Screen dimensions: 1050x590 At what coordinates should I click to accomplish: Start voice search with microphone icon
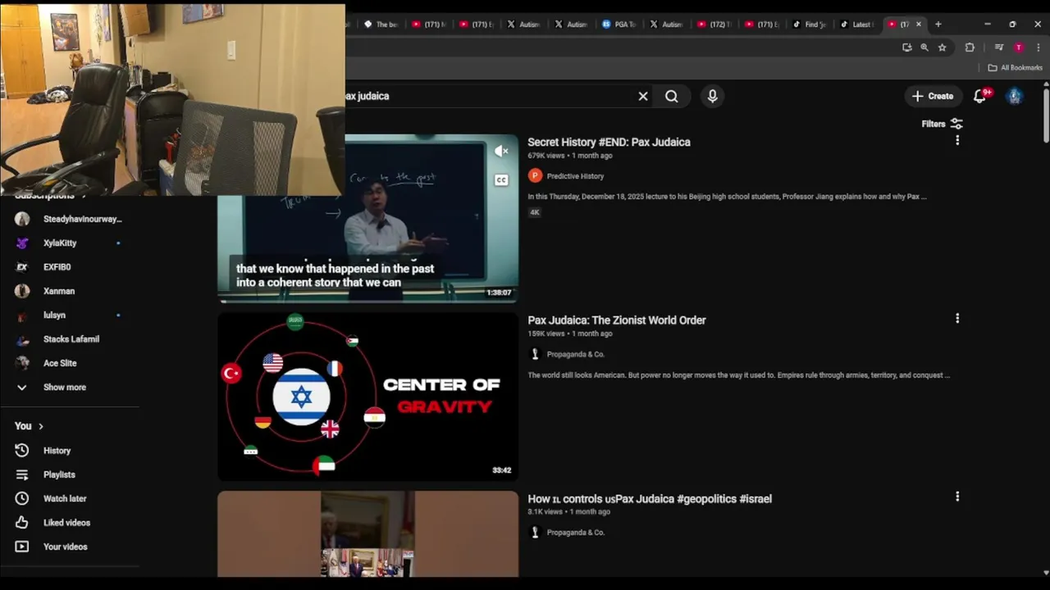712,96
